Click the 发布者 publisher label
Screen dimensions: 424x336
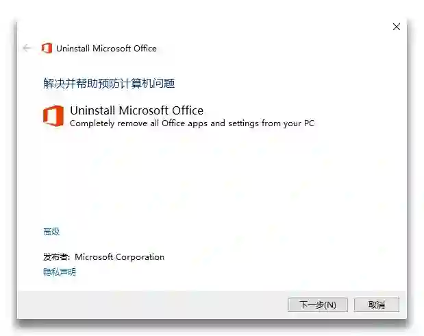point(57,256)
